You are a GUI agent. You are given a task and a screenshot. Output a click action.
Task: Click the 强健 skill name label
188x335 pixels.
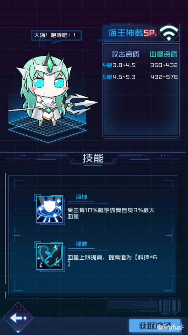[x=81, y=244]
